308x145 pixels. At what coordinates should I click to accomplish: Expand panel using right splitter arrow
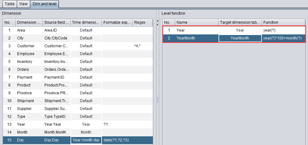[x=158, y=25]
